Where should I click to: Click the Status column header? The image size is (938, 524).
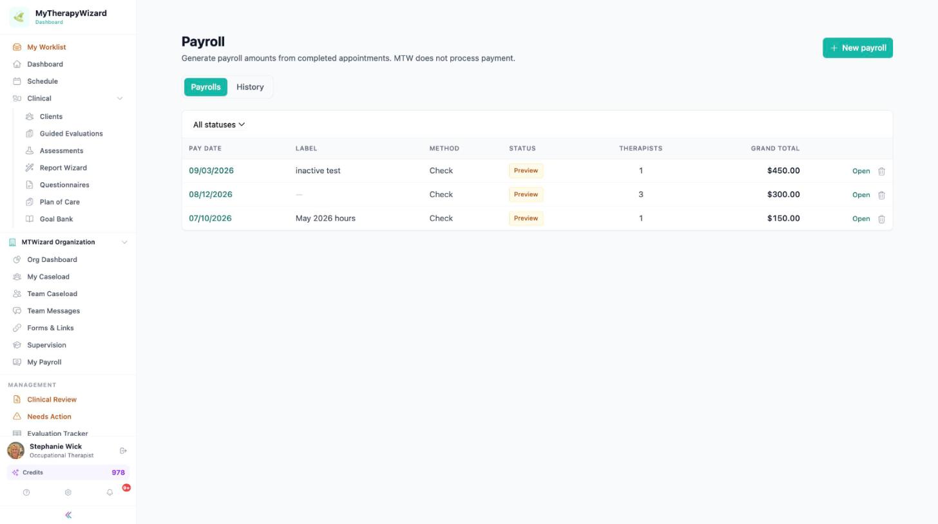click(522, 149)
